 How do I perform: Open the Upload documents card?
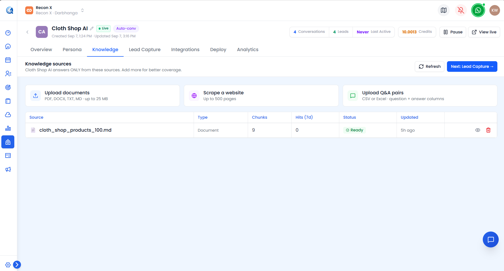tap(102, 96)
